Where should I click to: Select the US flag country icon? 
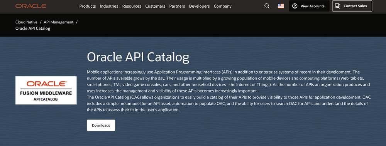click(x=281, y=6)
